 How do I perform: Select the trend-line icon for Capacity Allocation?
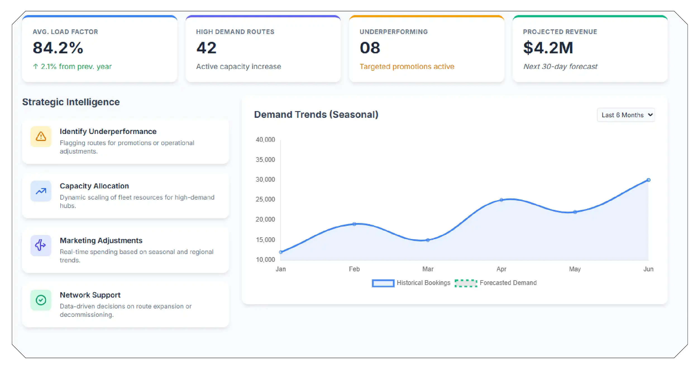pos(40,191)
